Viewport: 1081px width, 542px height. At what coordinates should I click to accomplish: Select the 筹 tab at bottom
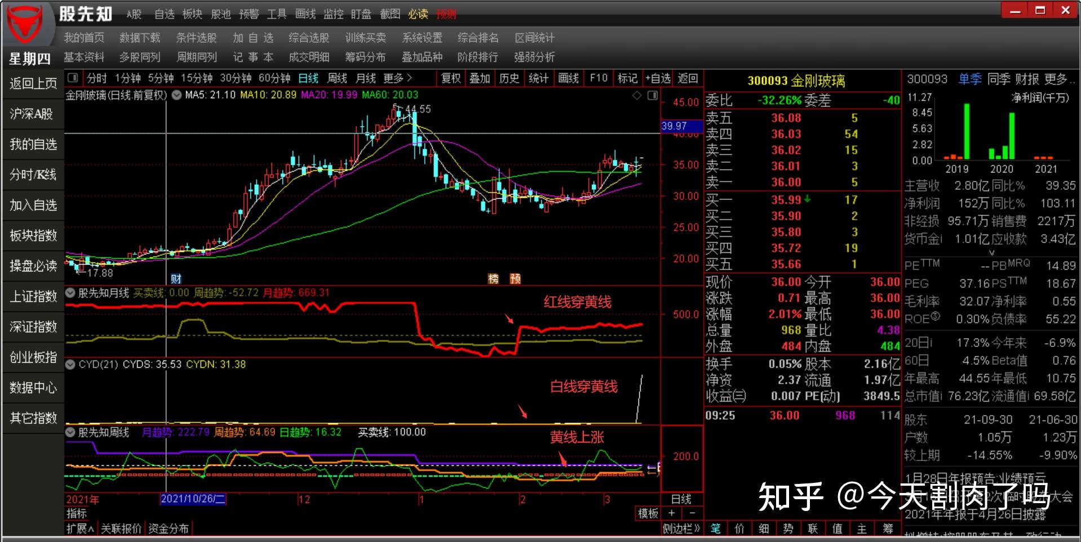click(x=888, y=528)
